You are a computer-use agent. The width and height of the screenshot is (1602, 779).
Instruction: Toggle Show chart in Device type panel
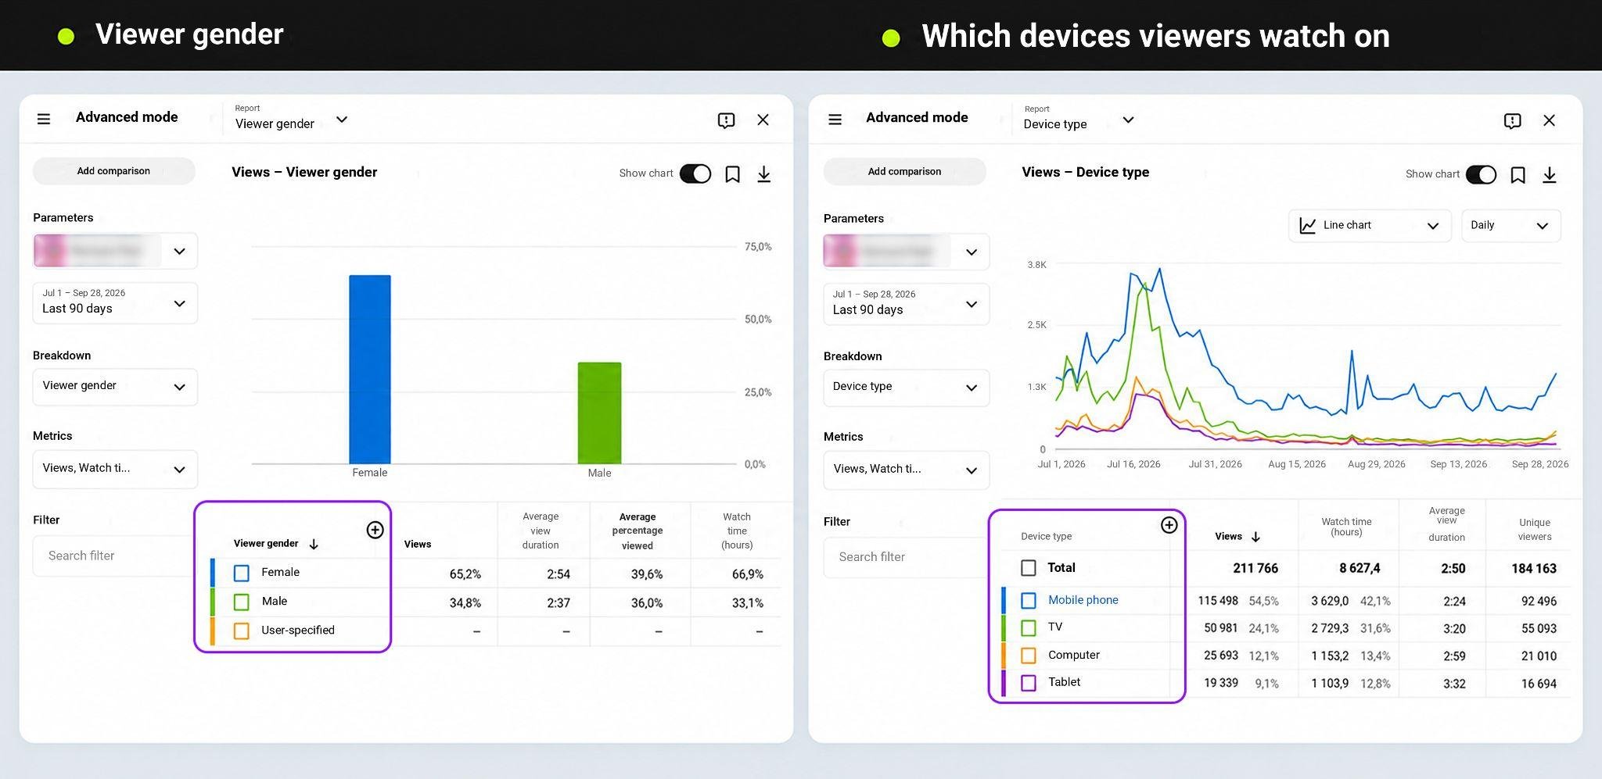click(1481, 174)
